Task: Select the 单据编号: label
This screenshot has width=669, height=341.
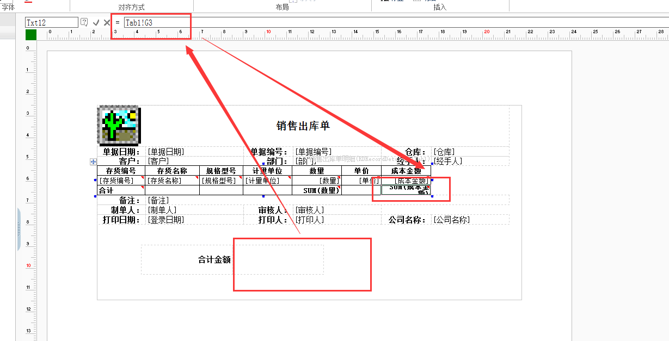Action: (270, 152)
